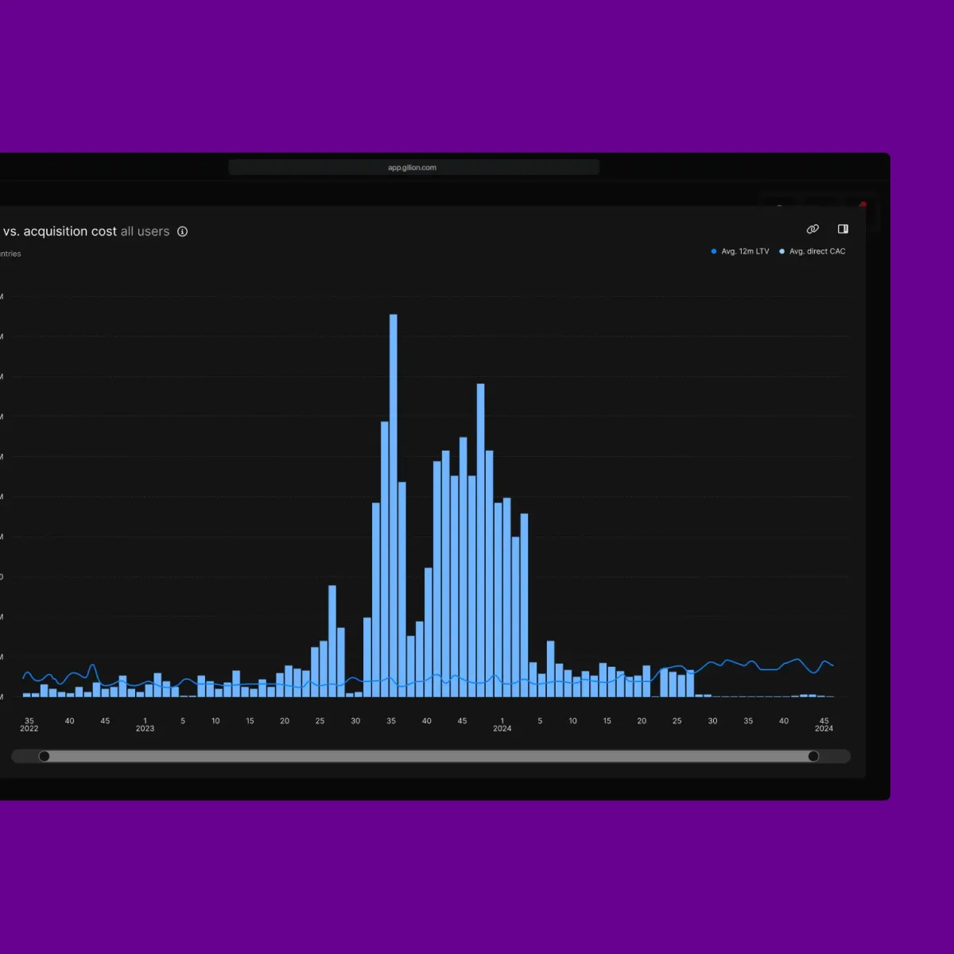Click the right handle of the range slider
This screenshot has height=954, width=954.
(x=813, y=756)
